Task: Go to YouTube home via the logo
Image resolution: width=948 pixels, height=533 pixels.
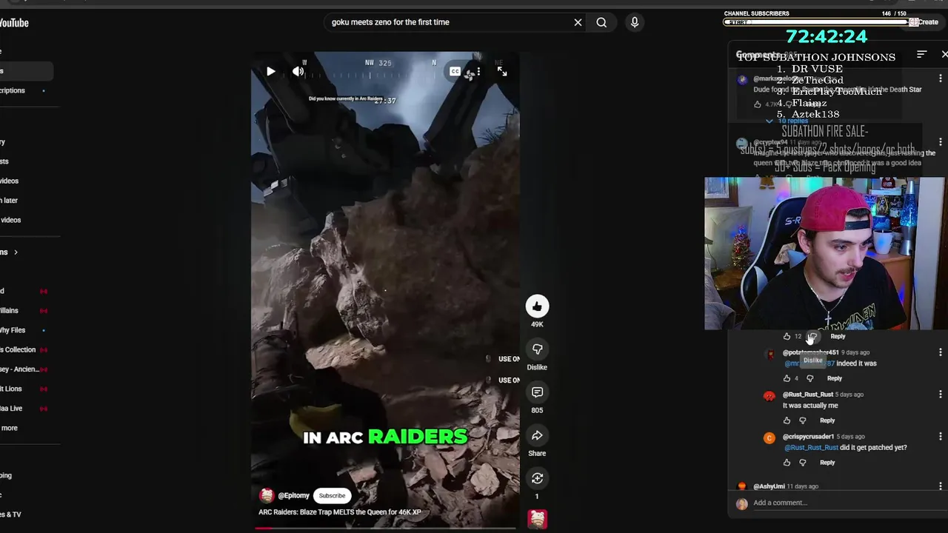Action: tap(14, 23)
